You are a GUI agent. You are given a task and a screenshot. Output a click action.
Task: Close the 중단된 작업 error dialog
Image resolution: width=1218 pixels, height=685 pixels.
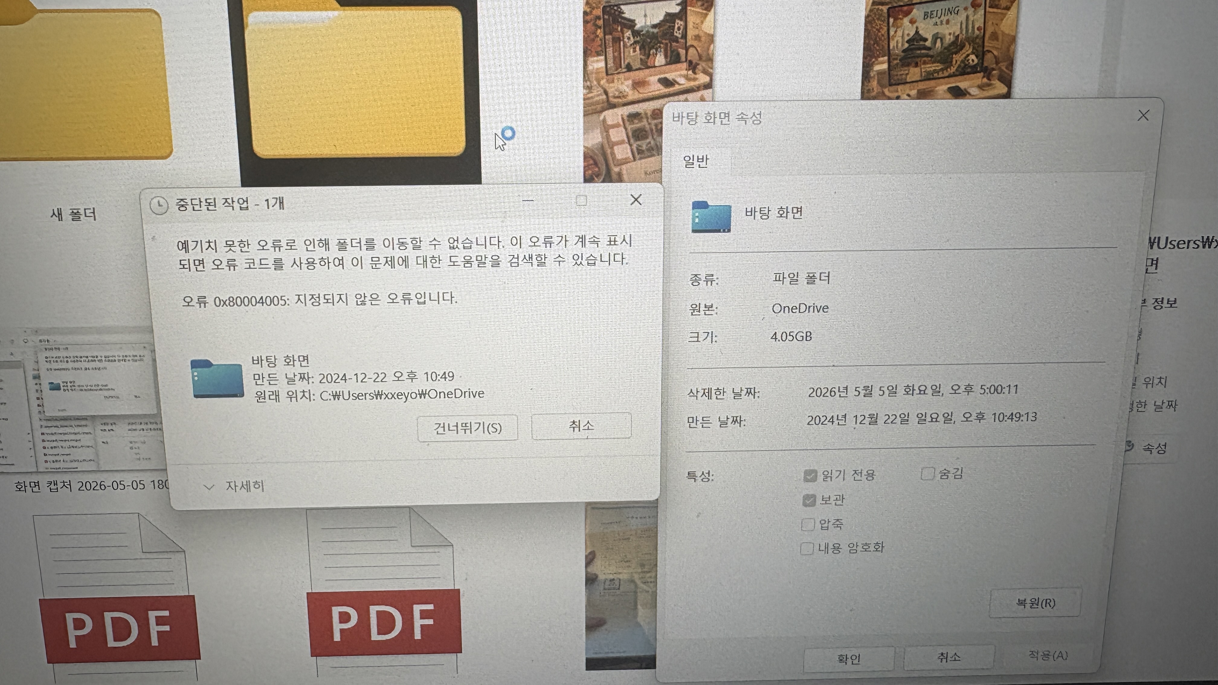(x=636, y=200)
